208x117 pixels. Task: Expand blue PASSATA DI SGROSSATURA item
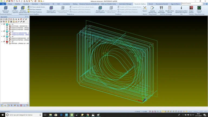(5, 33)
